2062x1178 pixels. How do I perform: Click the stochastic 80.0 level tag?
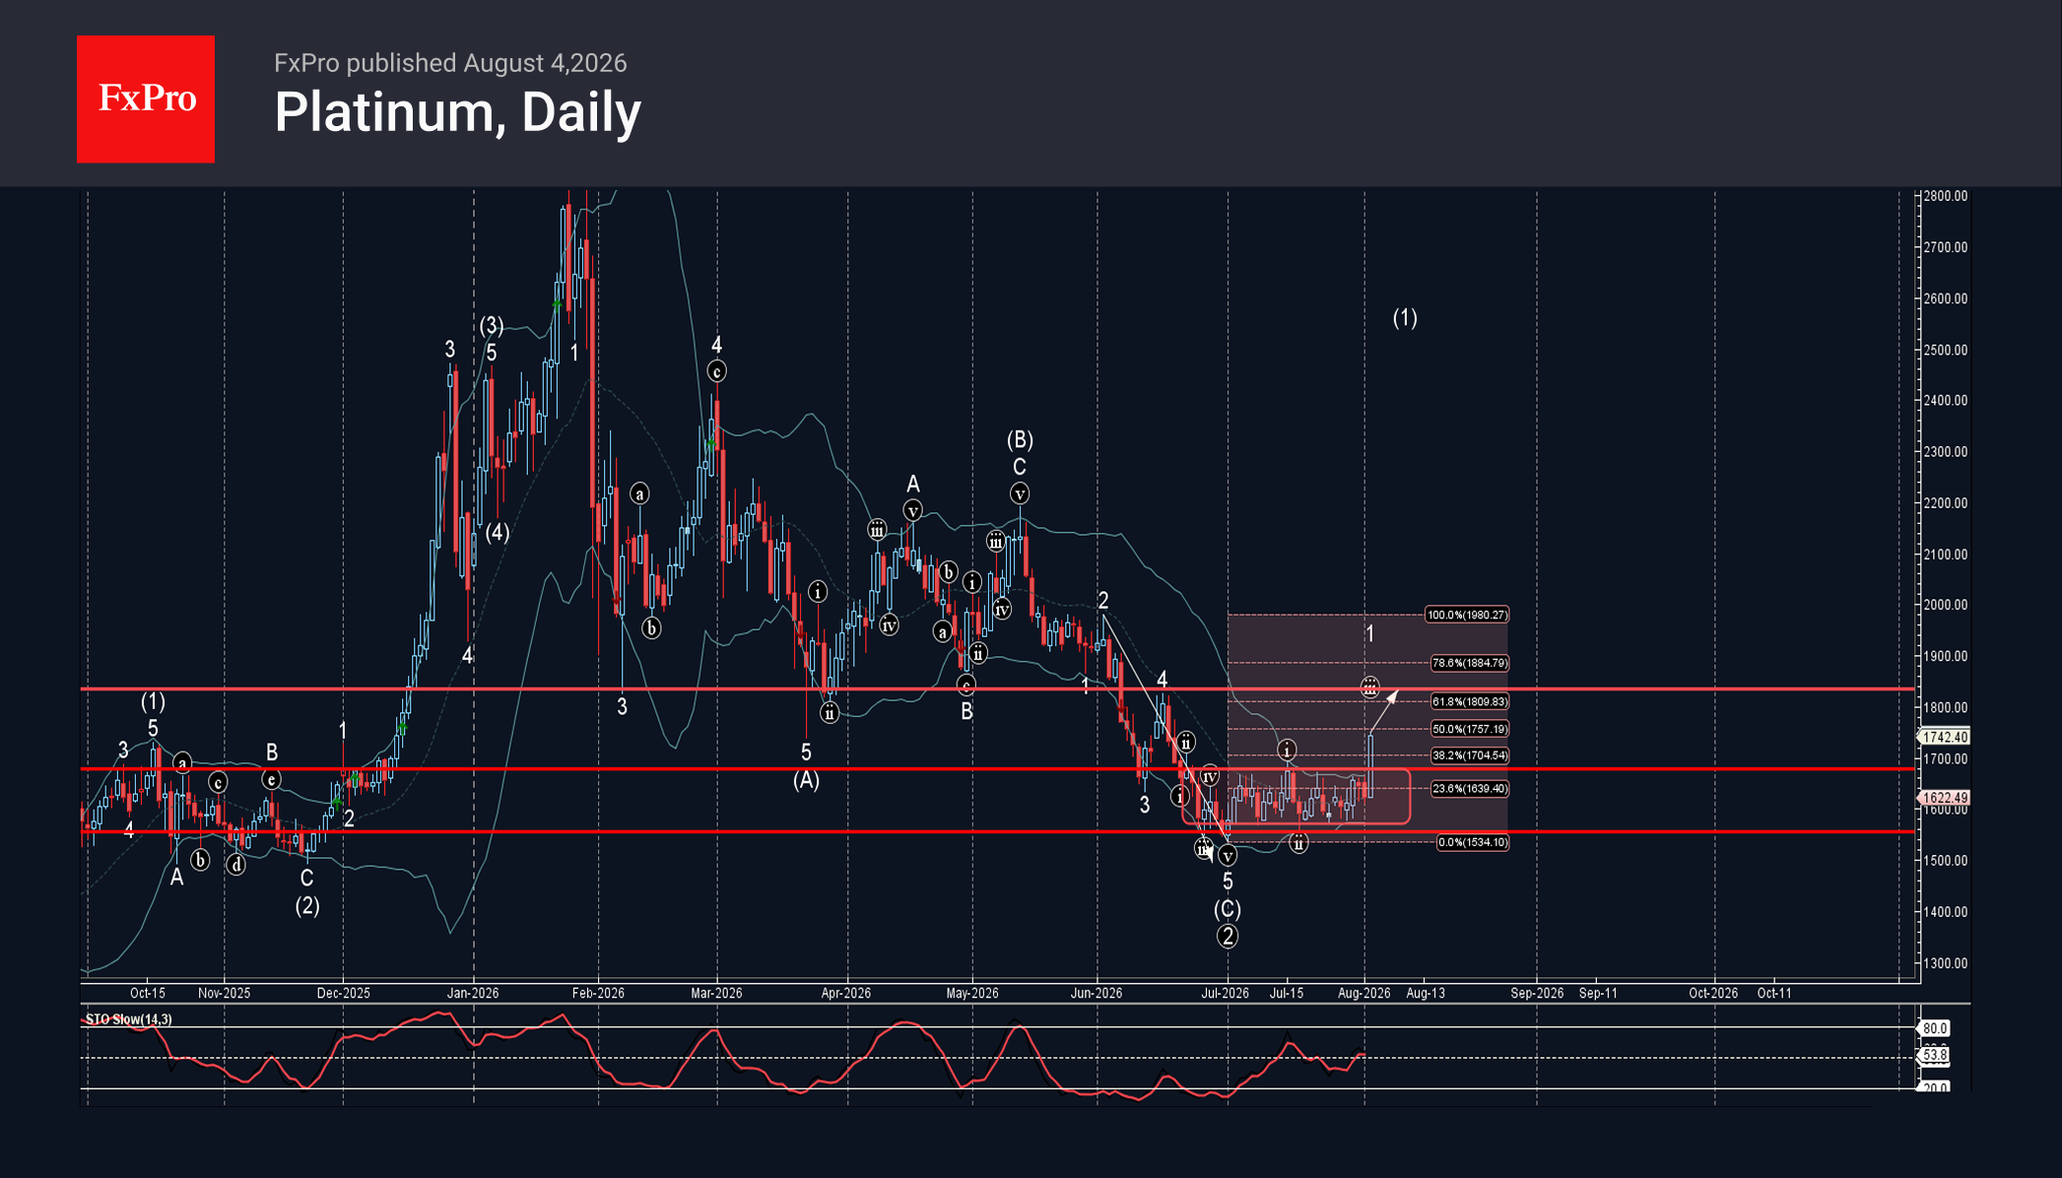pyautogui.click(x=1934, y=1028)
